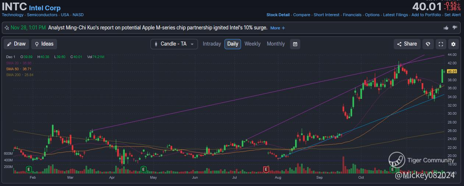Click the SMA 20 indicator label
Image resolution: width=464 pixels, height=186 pixels.
pos(20,63)
